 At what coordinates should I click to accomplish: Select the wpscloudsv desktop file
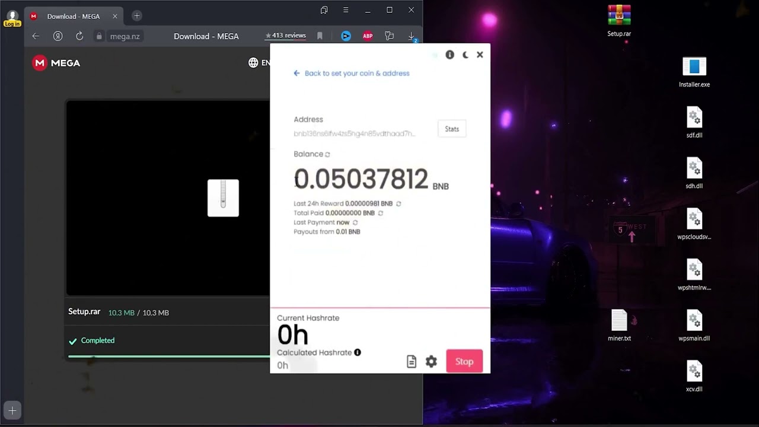pos(694,224)
